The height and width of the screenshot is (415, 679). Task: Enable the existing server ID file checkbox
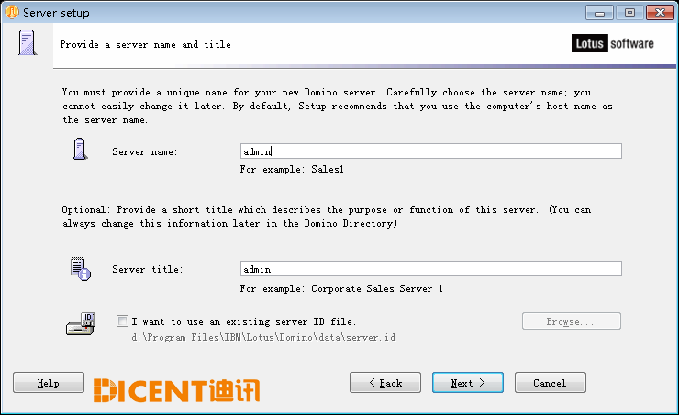(x=122, y=321)
